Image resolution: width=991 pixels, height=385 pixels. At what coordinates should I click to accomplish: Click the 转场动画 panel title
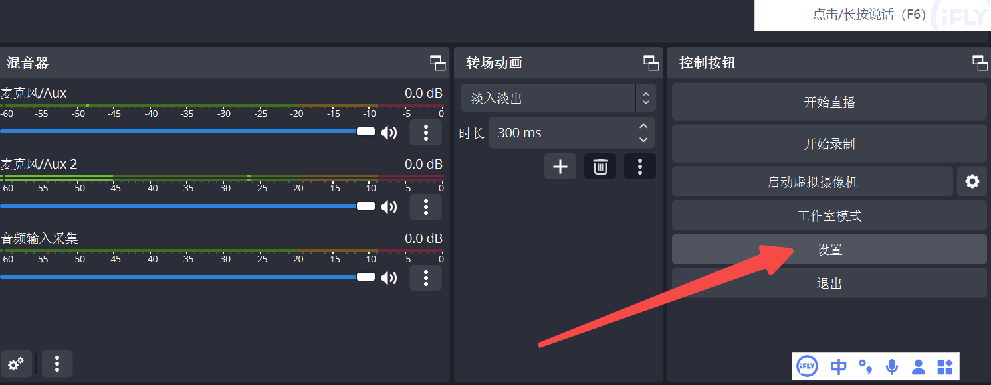[494, 63]
